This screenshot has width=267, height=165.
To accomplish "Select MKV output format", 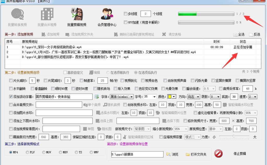I will (x=60, y=152).
